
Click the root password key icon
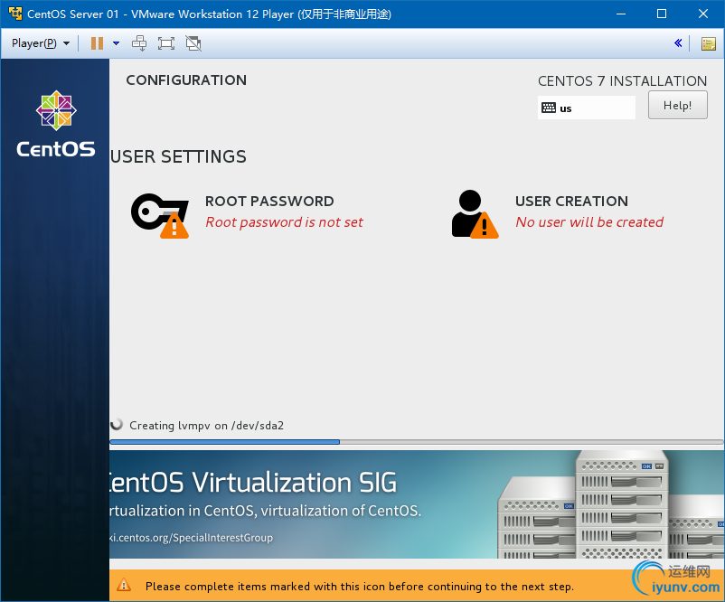160,215
